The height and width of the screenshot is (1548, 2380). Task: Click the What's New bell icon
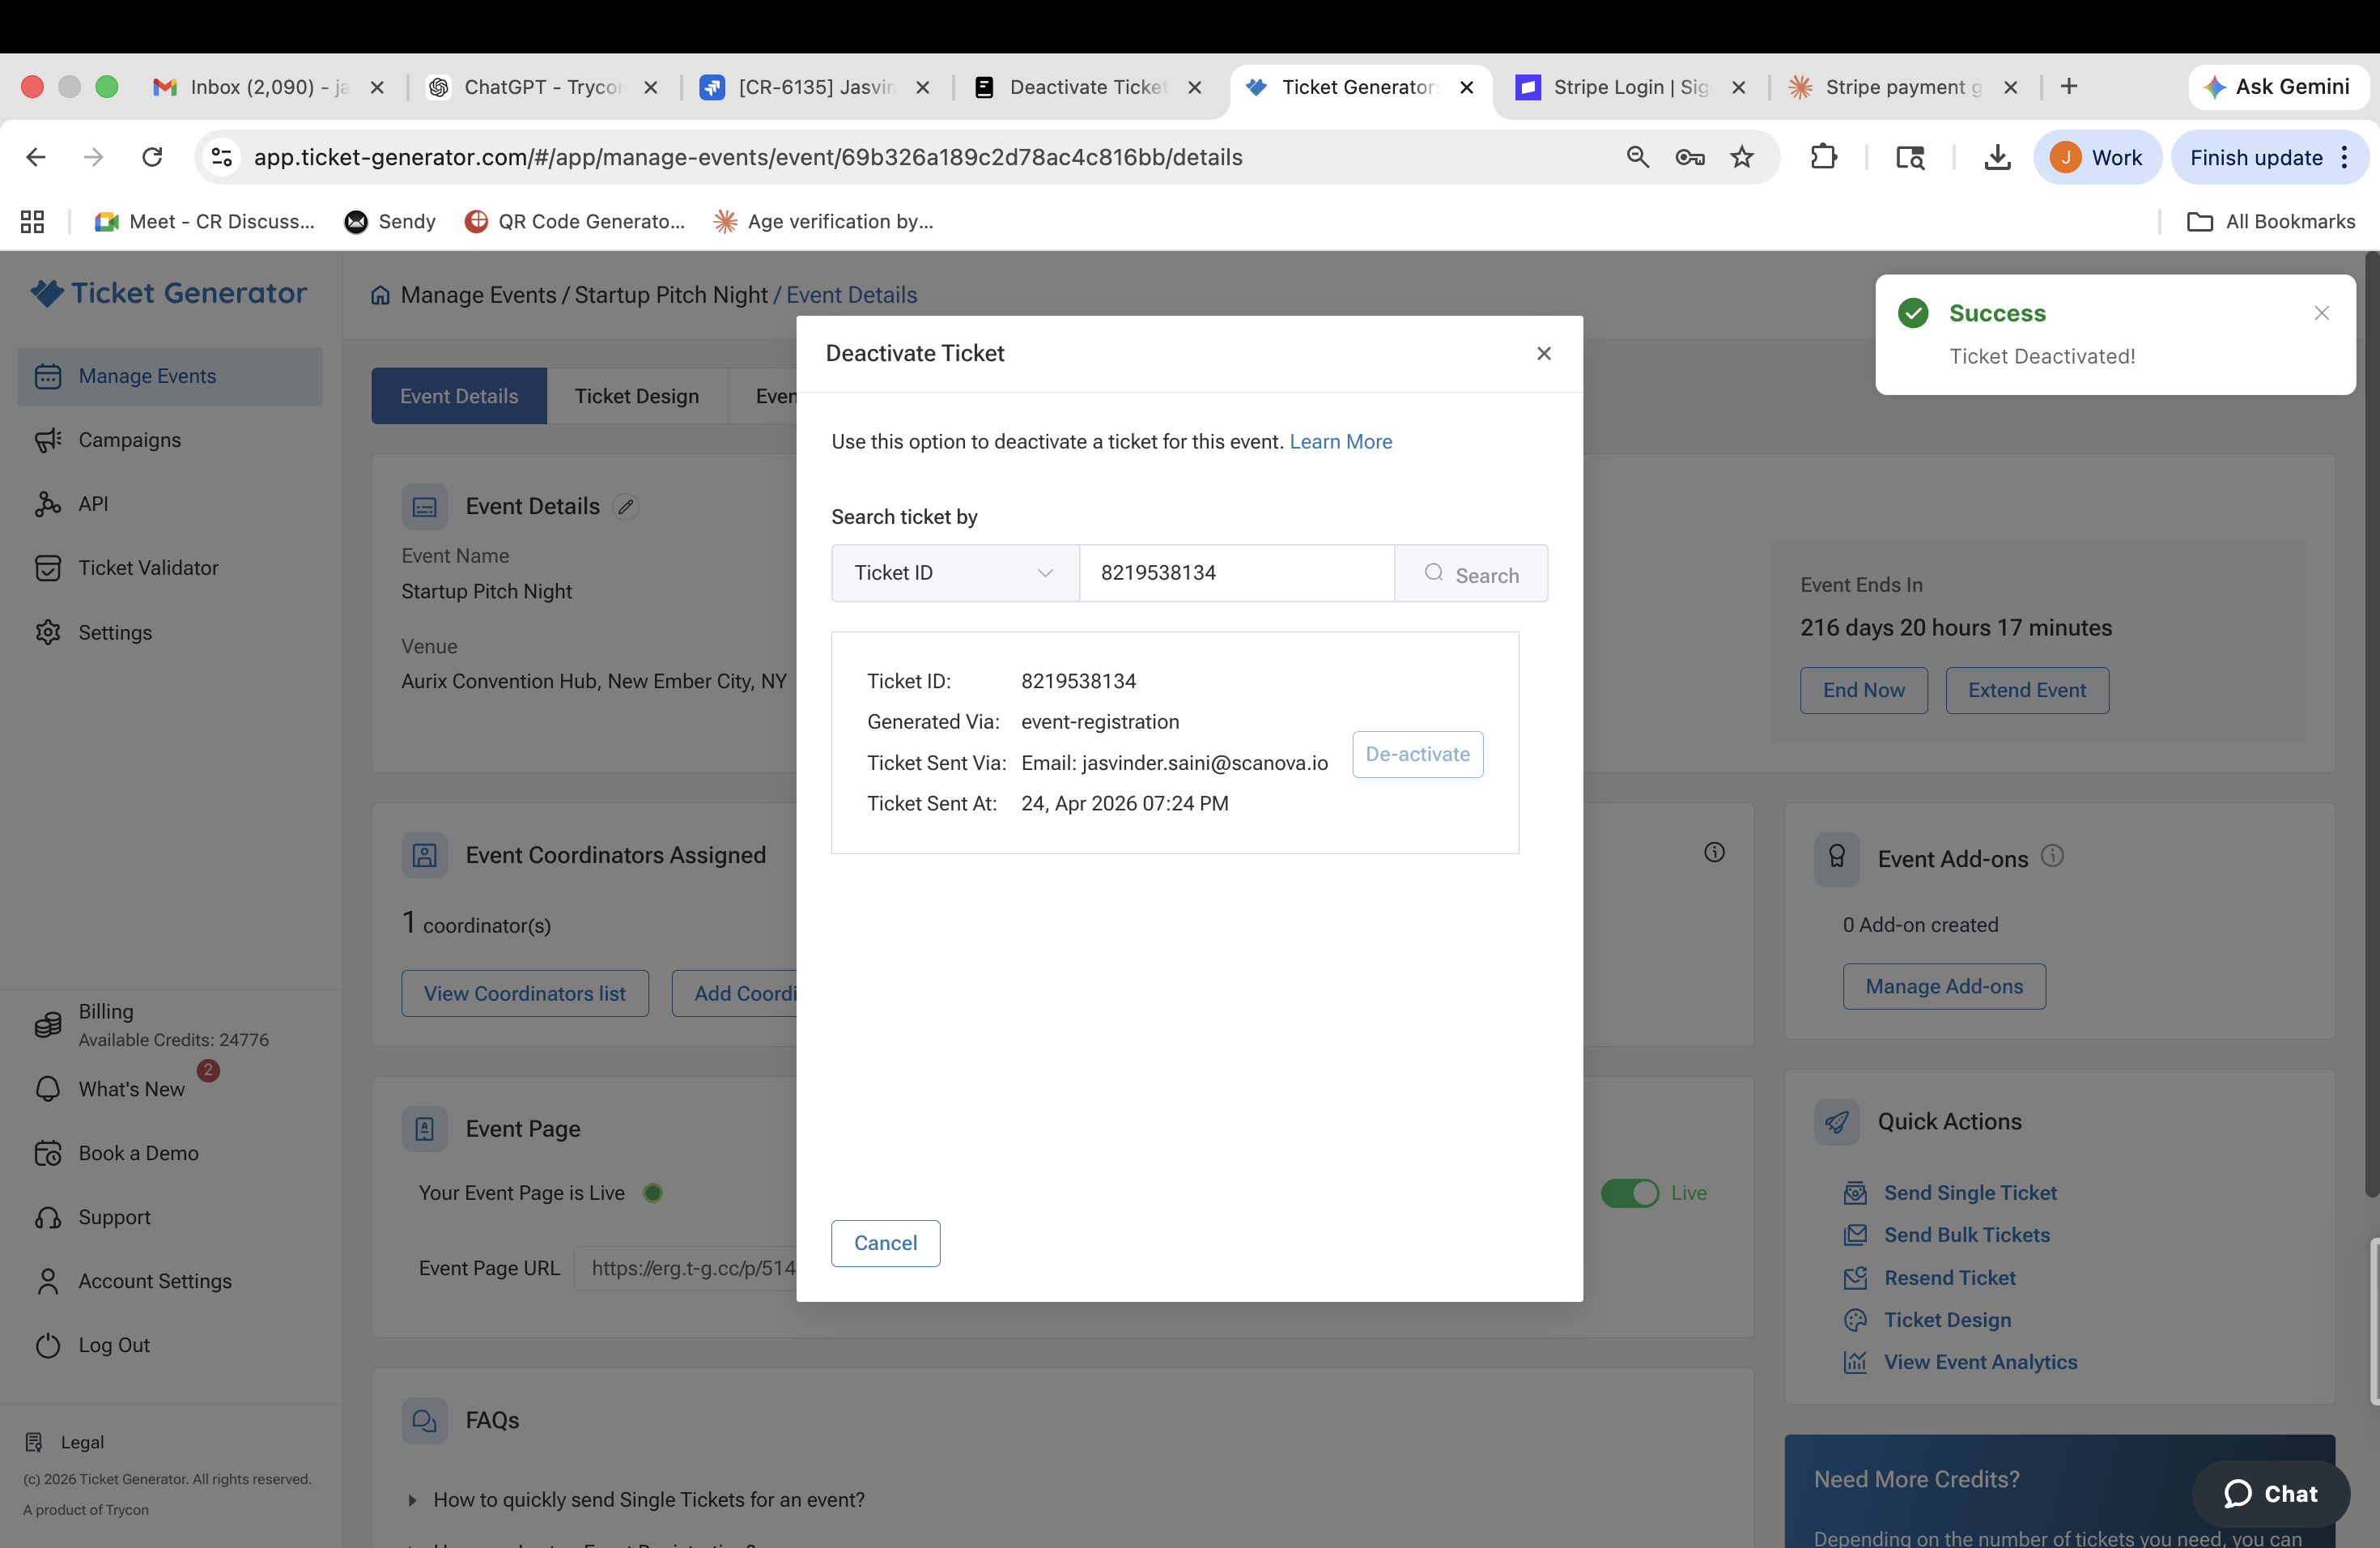pyautogui.click(x=47, y=1089)
